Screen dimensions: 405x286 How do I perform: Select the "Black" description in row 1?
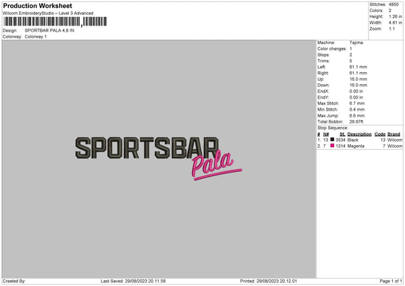coord(353,140)
